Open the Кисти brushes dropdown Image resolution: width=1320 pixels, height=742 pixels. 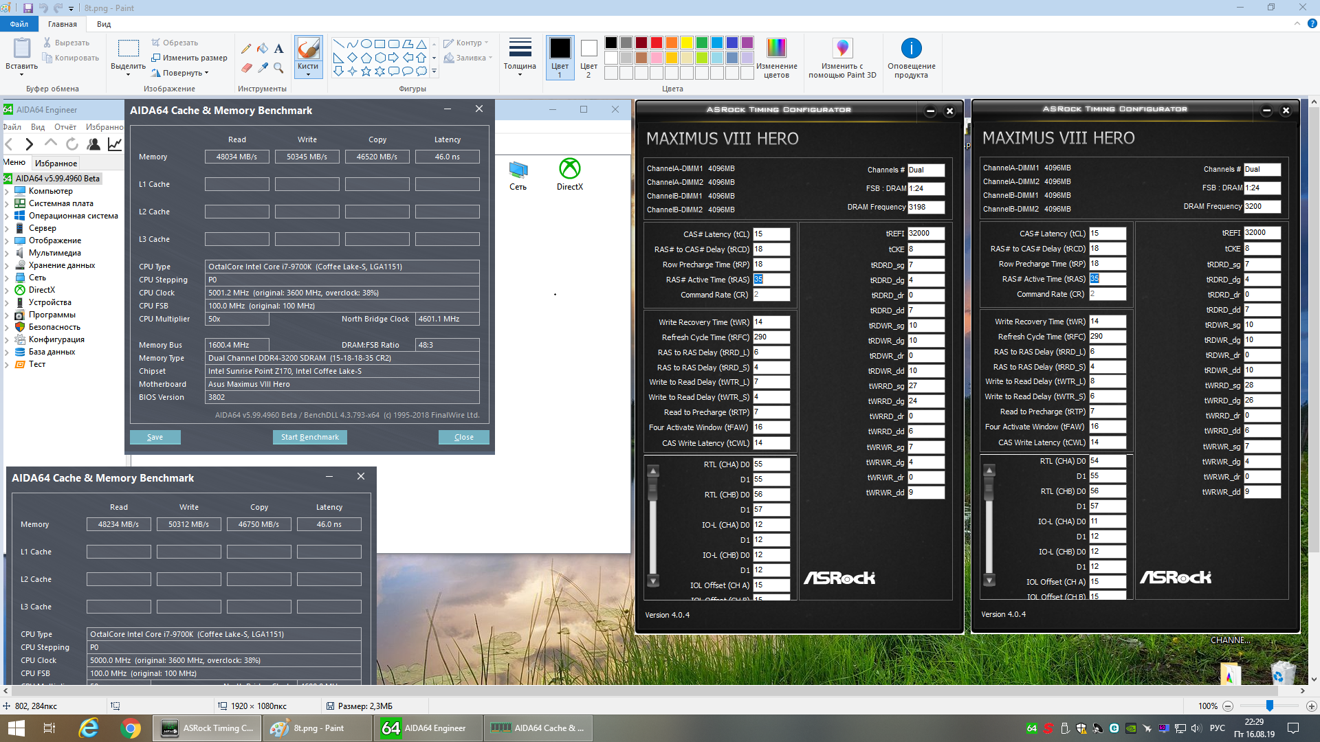pos(308,71)
